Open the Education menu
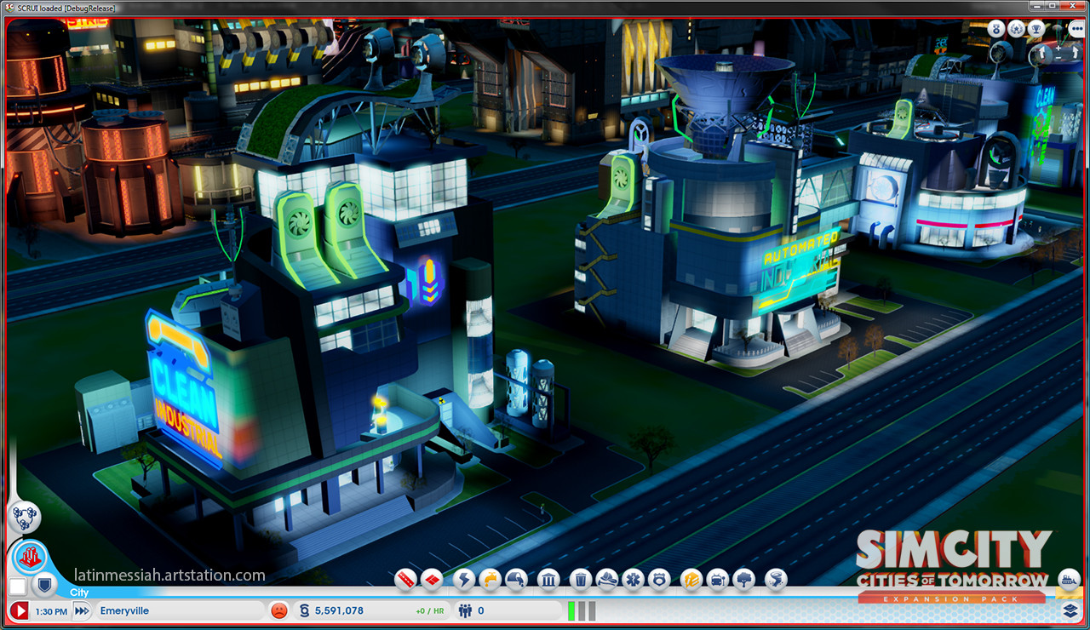The width and height of the screenshot is (1090, 630). (691, 580)
